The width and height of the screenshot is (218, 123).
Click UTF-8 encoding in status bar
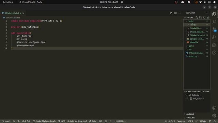click(x=190, y=121)
